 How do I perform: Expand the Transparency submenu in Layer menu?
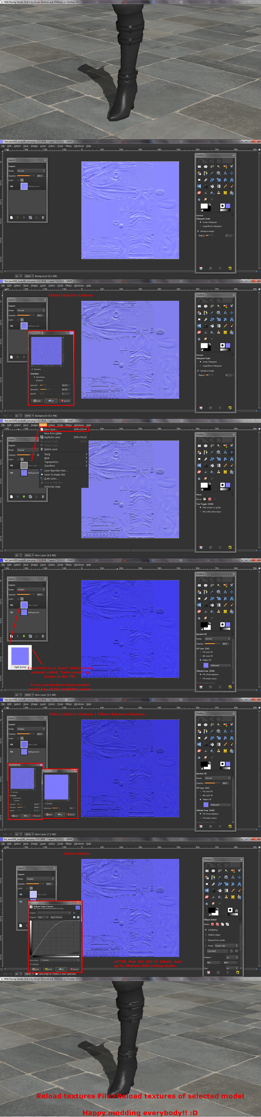click(63, 462)
